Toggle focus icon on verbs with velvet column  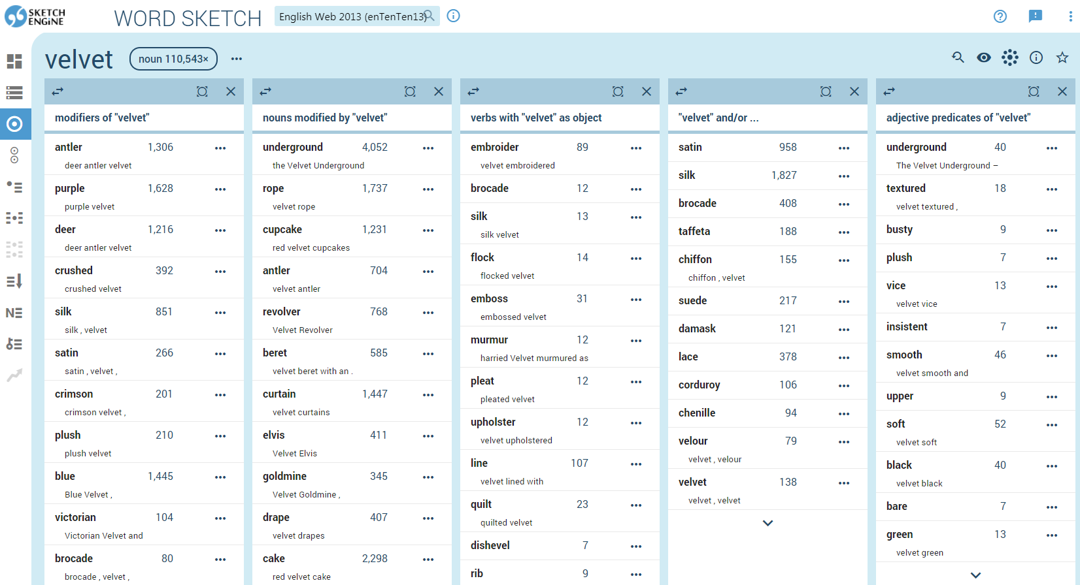tap(618, 91)
